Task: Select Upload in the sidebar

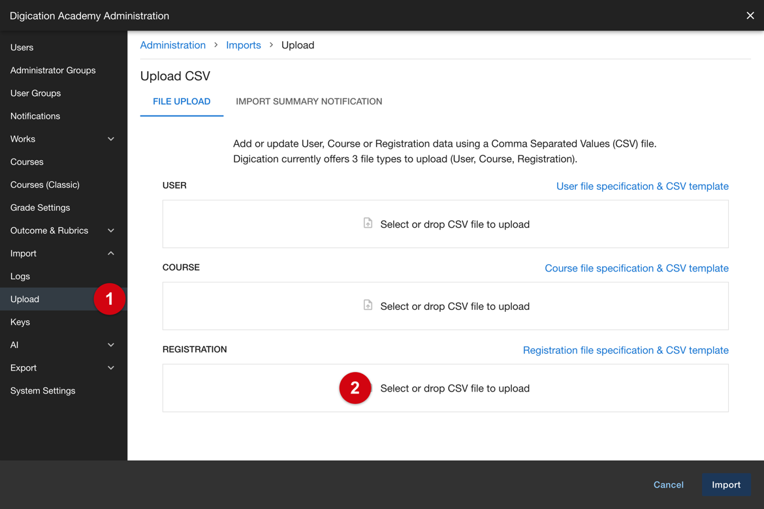Action: [63, 299]
